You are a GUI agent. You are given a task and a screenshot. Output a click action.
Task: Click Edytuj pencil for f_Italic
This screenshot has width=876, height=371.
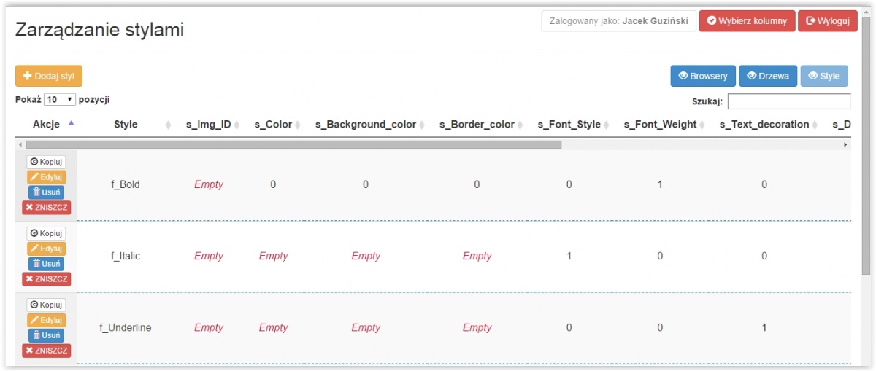(x=46, y=249)
